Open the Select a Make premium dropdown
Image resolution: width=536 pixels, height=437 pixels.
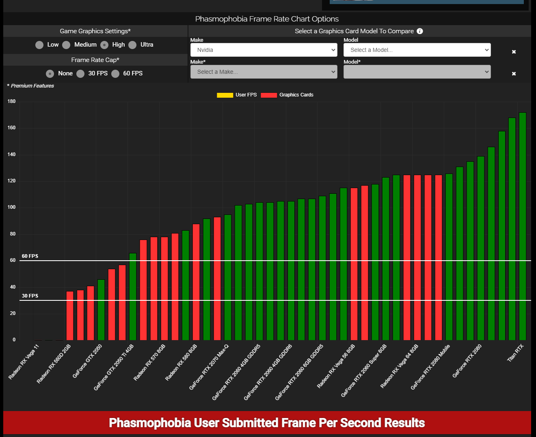[x=264, y=72]
